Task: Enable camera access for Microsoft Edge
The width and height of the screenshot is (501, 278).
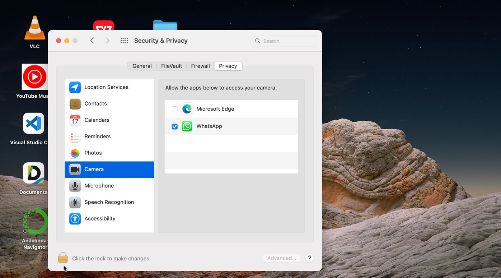Action: tap(175, 109)
